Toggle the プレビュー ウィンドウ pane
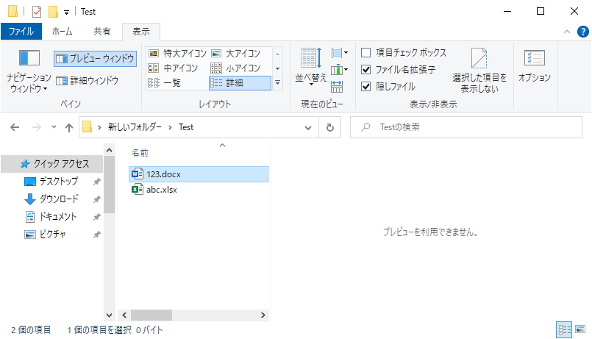Viewport: 592px width, 339px height. 95,59
